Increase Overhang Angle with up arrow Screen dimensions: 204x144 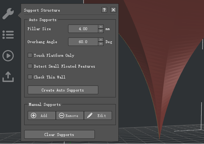coord(101,40)
